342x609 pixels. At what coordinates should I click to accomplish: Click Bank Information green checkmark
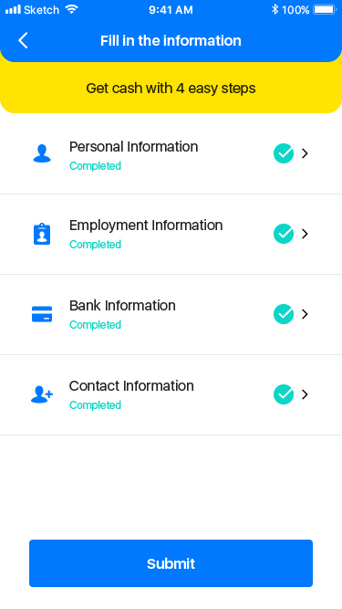[x=284, y=314]
